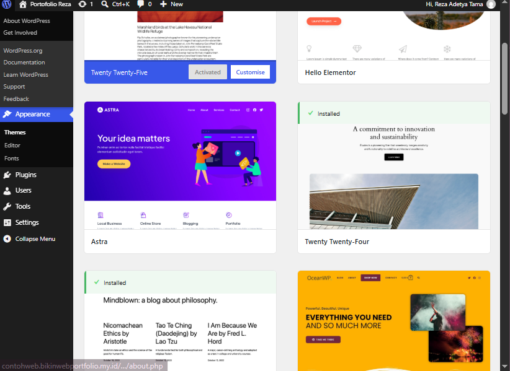The width and height of the screenshot is (510, 371).
Task: Click the Plugins plug icon
Action: pos(7,175)
